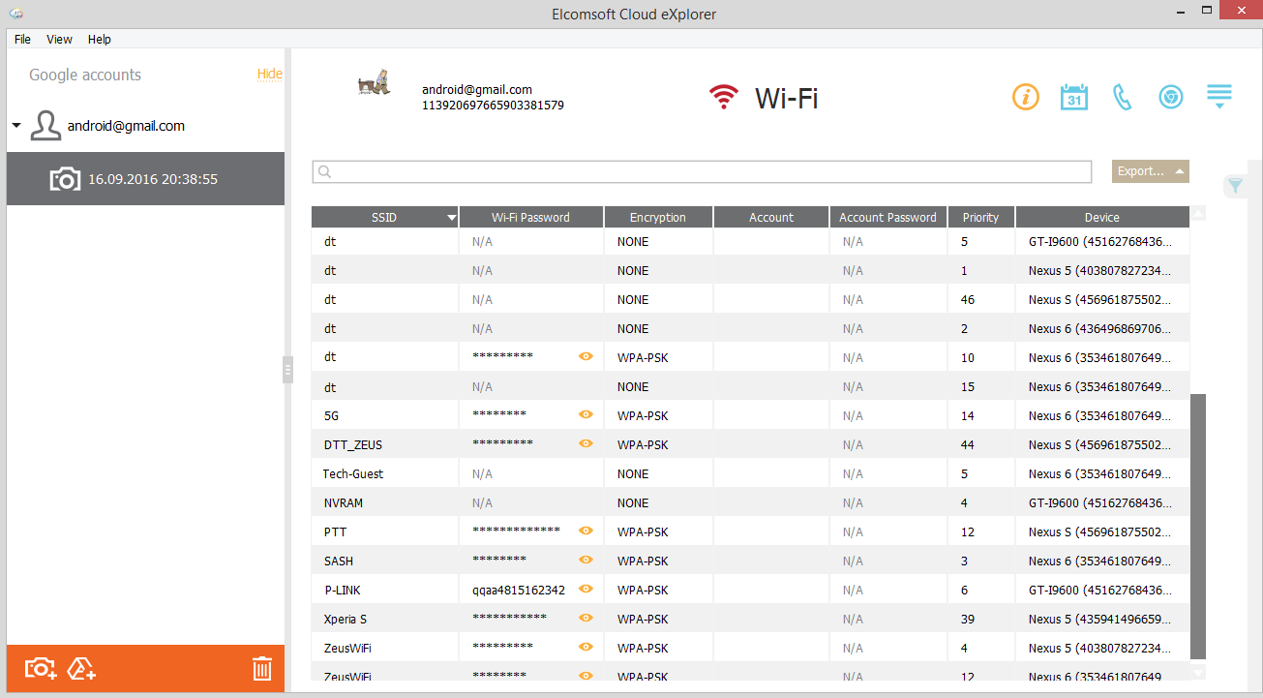Open the Export dropdown

point(1150,171)
